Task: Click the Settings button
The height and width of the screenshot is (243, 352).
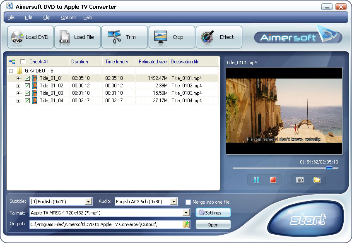Action: click(x=213, y=212)
